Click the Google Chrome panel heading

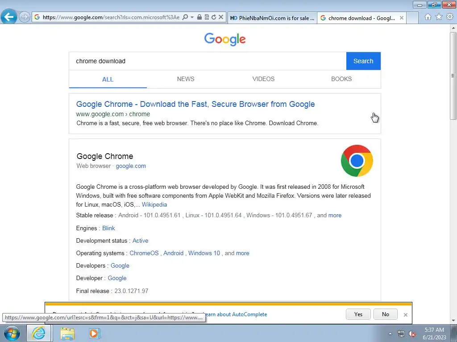[x=104, y=156]
